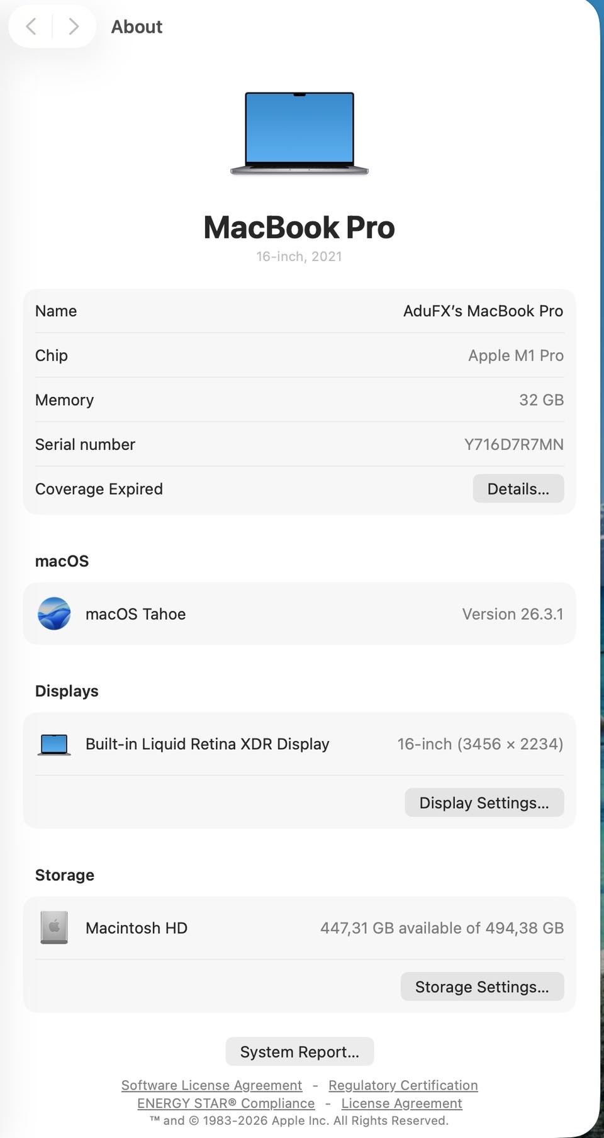Open the standalone License Agreement link
The height and width of the screenshot is (1138, 604).
[x=401, y=1103]
